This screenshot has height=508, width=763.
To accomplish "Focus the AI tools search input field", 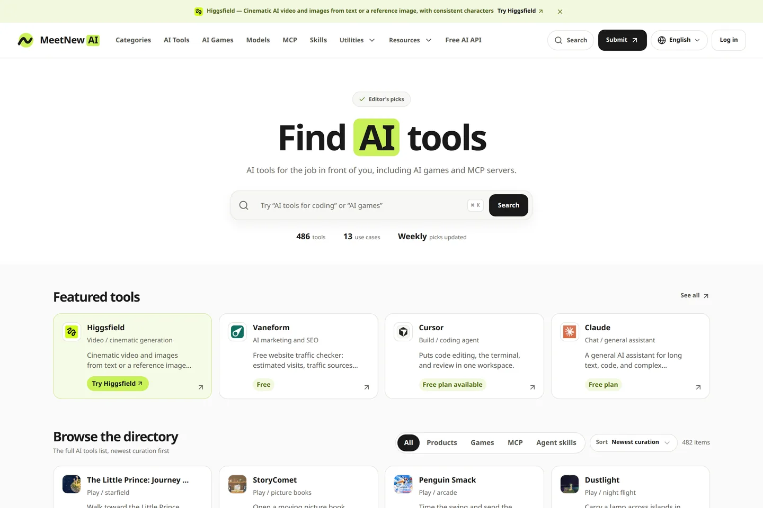I will pyautogui.click(x=360, y=205).
